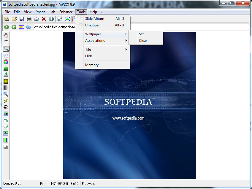Flip image horizontally with the left-arrow icon
The image size is (252, 189).
[6, 140]
